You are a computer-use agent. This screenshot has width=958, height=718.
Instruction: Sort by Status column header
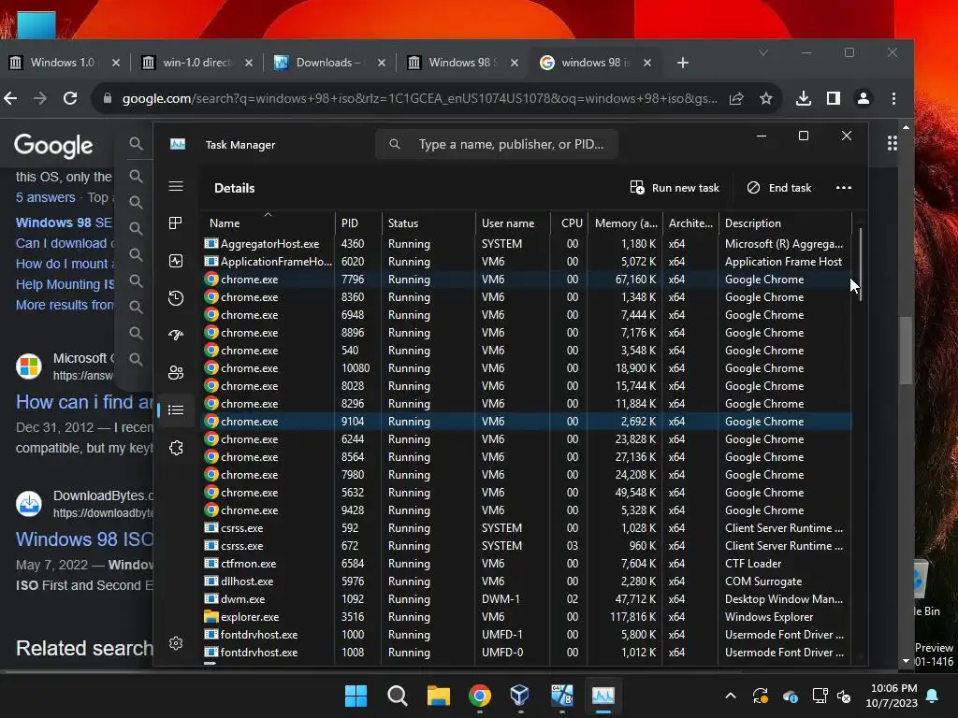(x=428, y=223)
